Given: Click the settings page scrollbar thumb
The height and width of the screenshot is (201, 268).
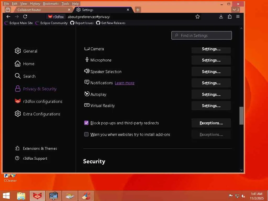Looking at the screenshot, I should tap(241, 115).
